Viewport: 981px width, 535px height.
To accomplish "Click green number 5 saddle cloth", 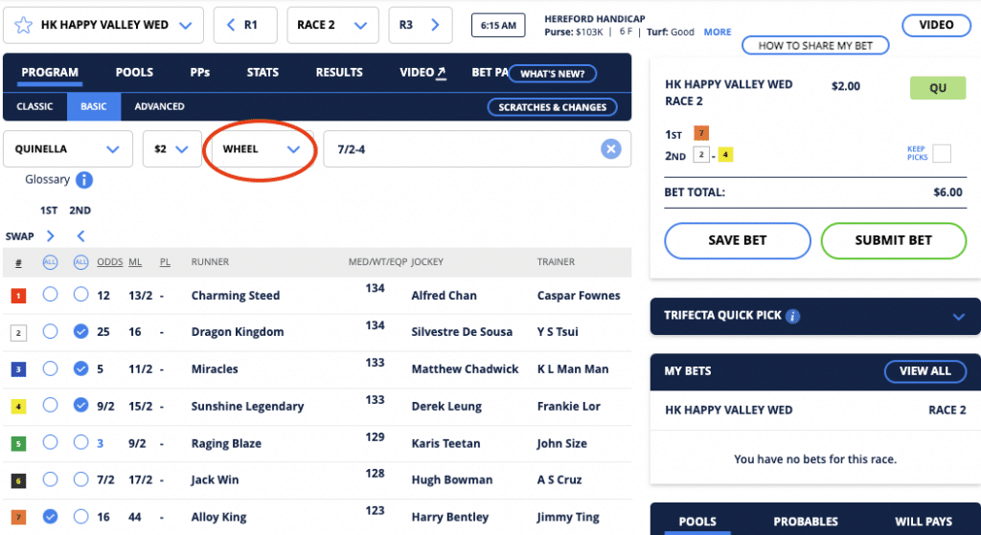I will [19, 444].
